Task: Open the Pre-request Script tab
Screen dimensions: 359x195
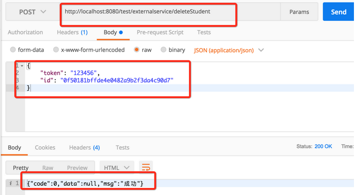Action: click(x=160, y=32)
